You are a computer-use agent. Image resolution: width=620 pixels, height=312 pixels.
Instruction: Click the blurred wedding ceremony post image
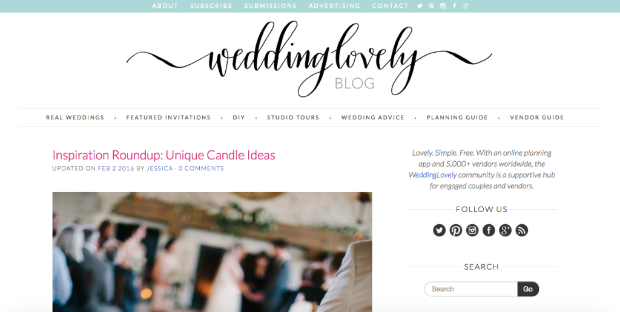click(212, 252)
